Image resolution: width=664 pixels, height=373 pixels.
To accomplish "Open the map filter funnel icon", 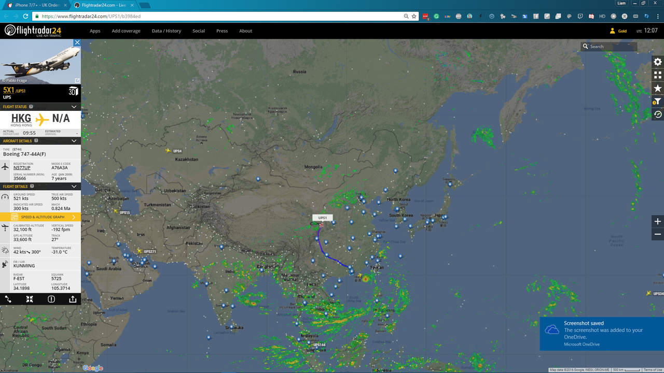I will (658, 102).
